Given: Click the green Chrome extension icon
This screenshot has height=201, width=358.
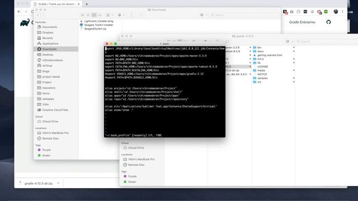Looking at the screenshot, I should coord(326,12).
